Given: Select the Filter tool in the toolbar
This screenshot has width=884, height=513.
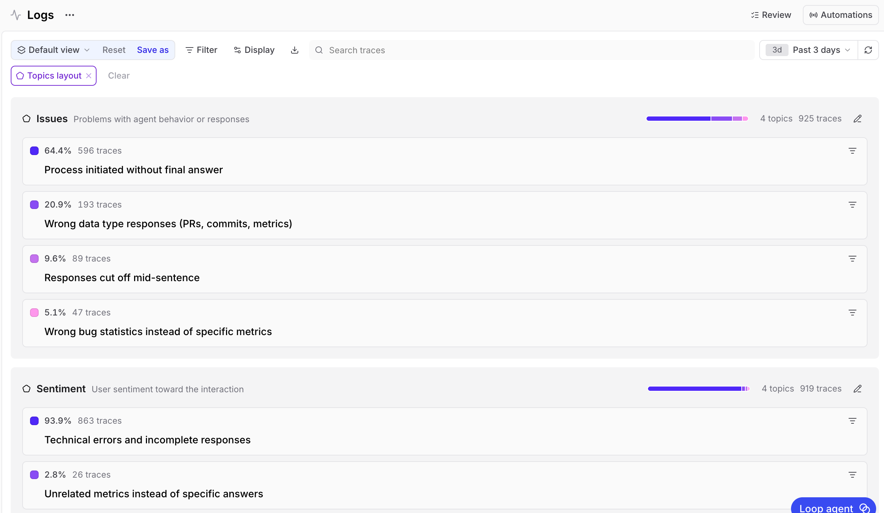Looking at the screenshot, I should point(201,50).
